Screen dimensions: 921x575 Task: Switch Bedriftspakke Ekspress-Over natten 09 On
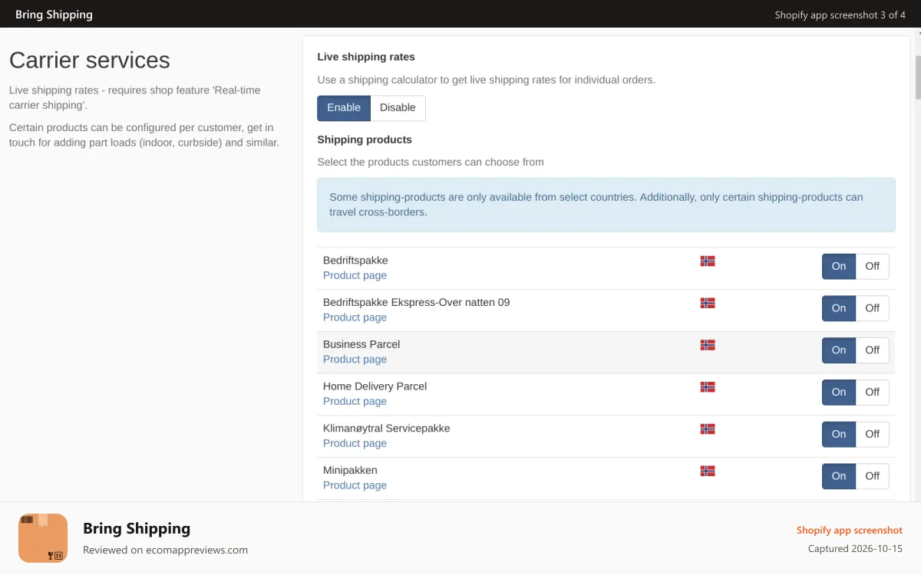point(839,308)
